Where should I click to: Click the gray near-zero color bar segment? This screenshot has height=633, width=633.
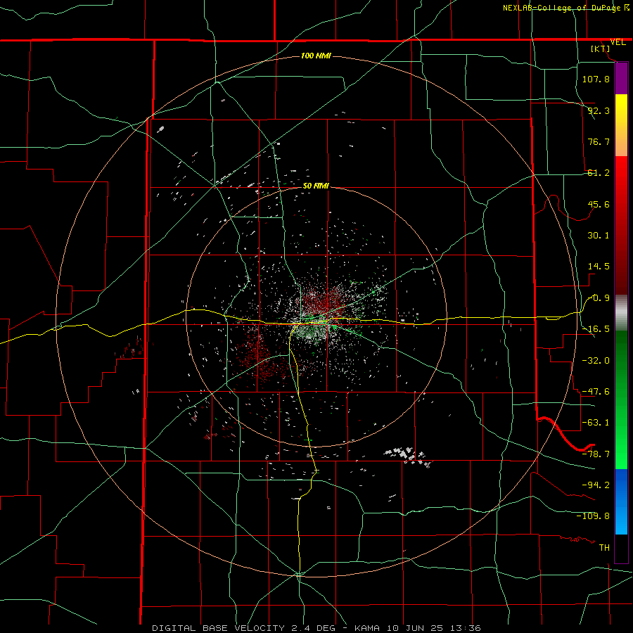(621, 313)
